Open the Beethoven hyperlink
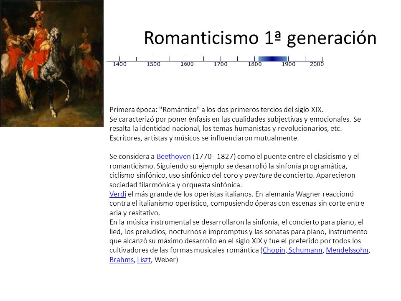Screen dimensions: 401x301 (173, 156)
